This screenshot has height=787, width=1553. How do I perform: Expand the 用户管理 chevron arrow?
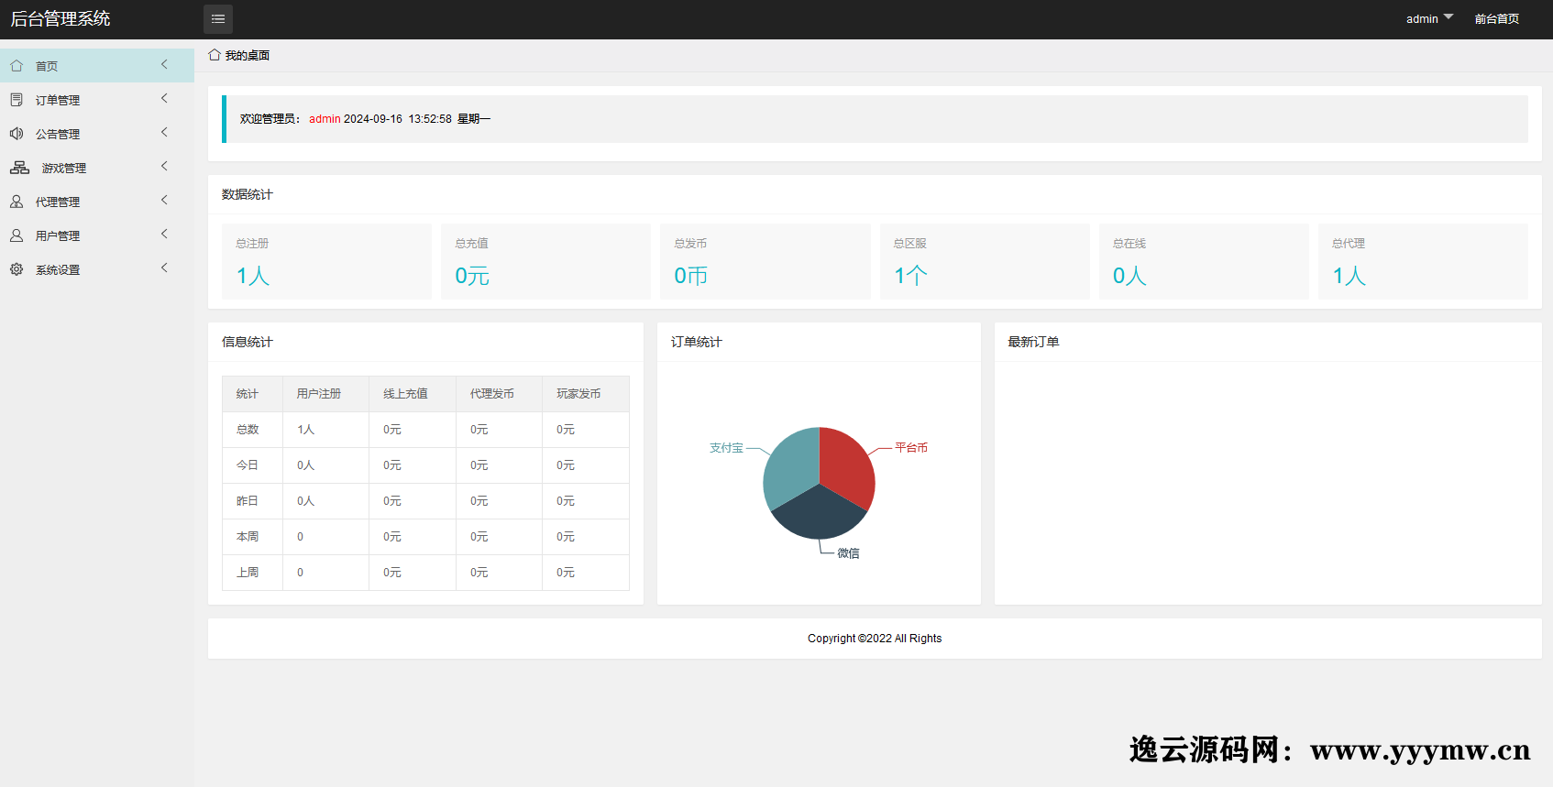[x=165, y=235]
